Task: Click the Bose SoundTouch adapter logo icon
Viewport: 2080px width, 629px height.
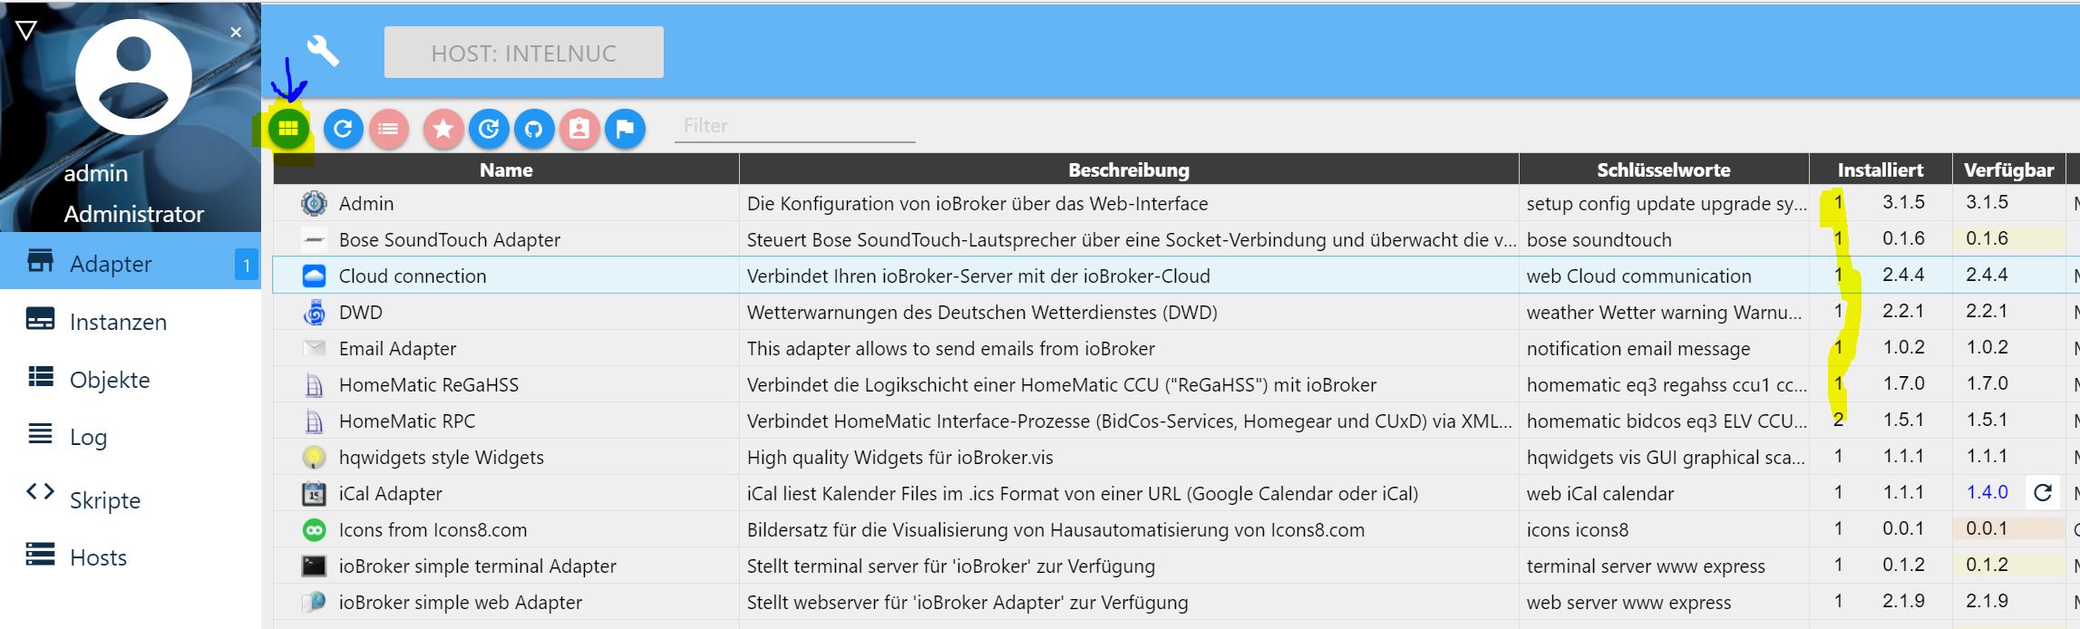Action: pyautogui.click(x=314, y=239)
